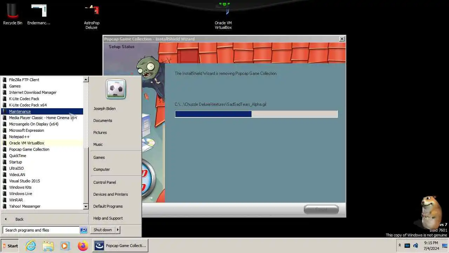This screenshot has width=449, height=253.
Task: Click the user account soccer ball picture
Action: coord(116,89)
